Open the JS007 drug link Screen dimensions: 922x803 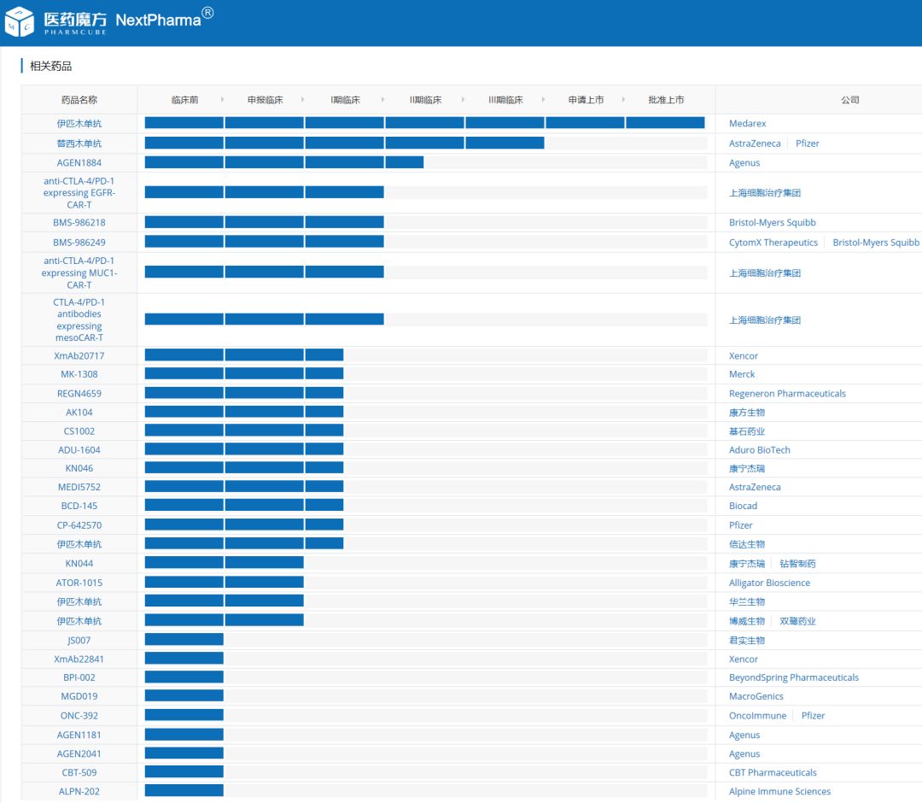tap(79, 641)
